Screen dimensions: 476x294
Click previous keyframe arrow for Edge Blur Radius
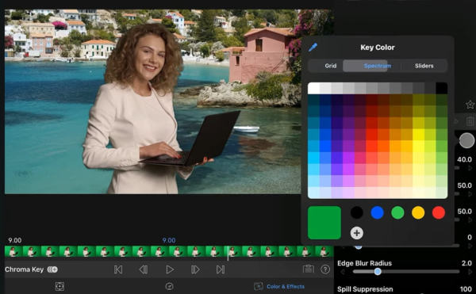coord(343,272)
